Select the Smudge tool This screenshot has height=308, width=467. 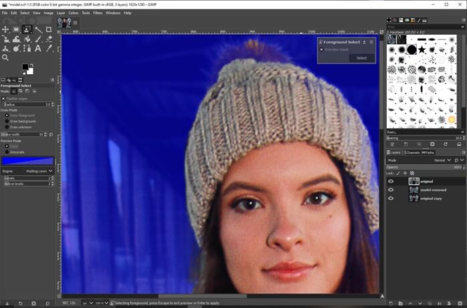point(16,49)
